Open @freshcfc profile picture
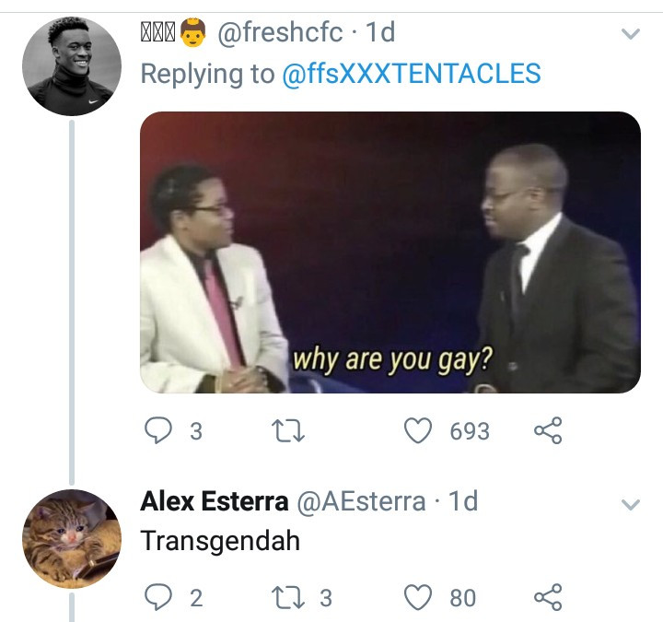663x622 pixels. 72,66
